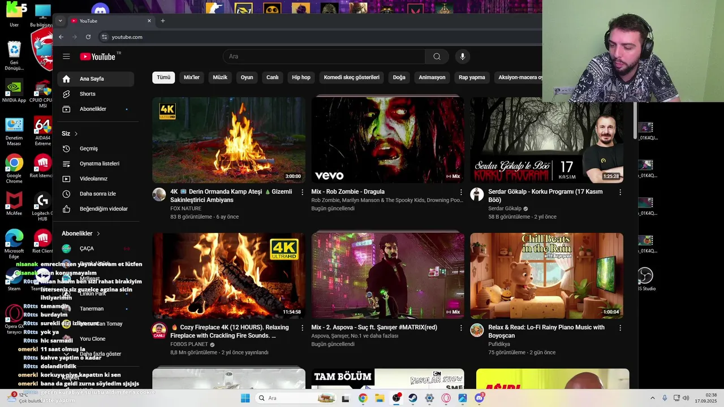Open options menu for Kamp Ateşi video
This screenshot has height=407, width=724.
[x=302, y=192]
